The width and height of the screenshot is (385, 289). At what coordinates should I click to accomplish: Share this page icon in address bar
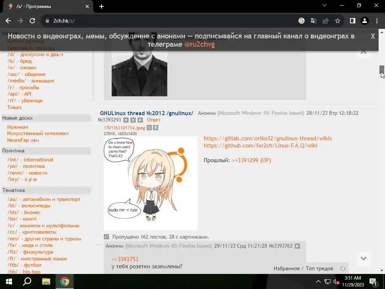326,21
